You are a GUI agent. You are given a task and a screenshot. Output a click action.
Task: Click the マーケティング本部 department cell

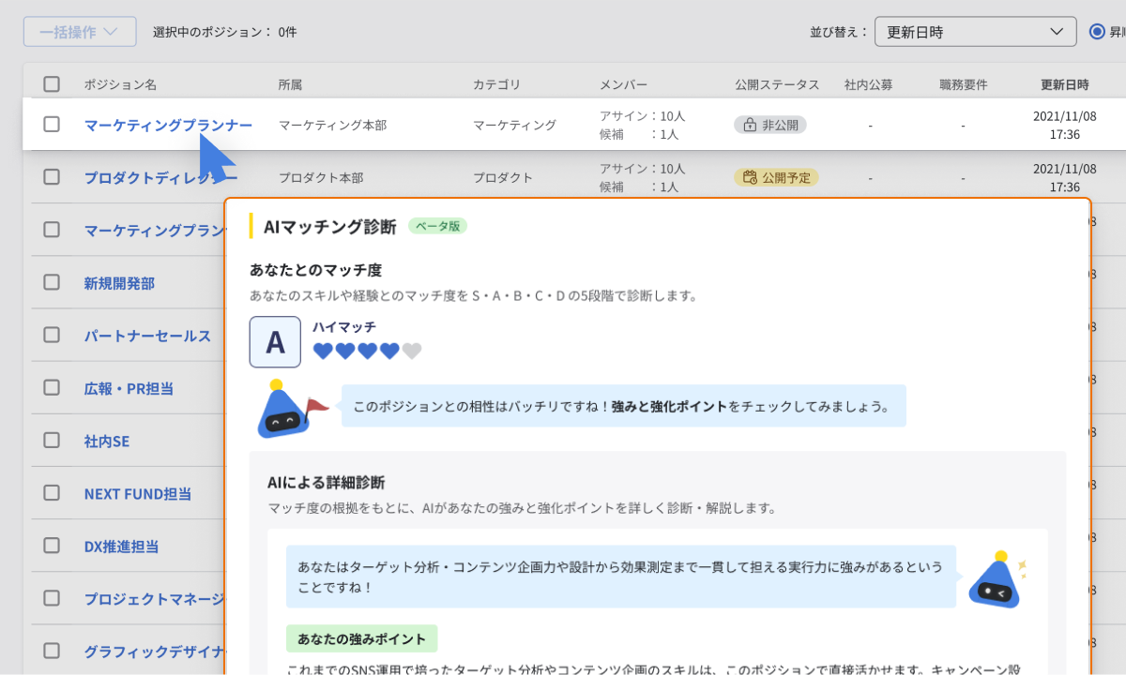click(332, 125)
